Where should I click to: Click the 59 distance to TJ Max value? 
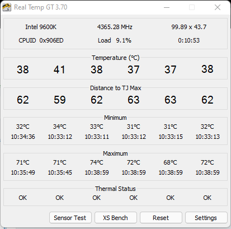pos(60,100)
